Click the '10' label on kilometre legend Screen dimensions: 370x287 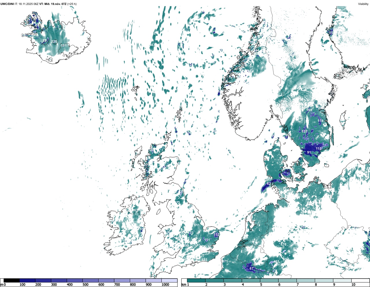[x=353, y=285]
